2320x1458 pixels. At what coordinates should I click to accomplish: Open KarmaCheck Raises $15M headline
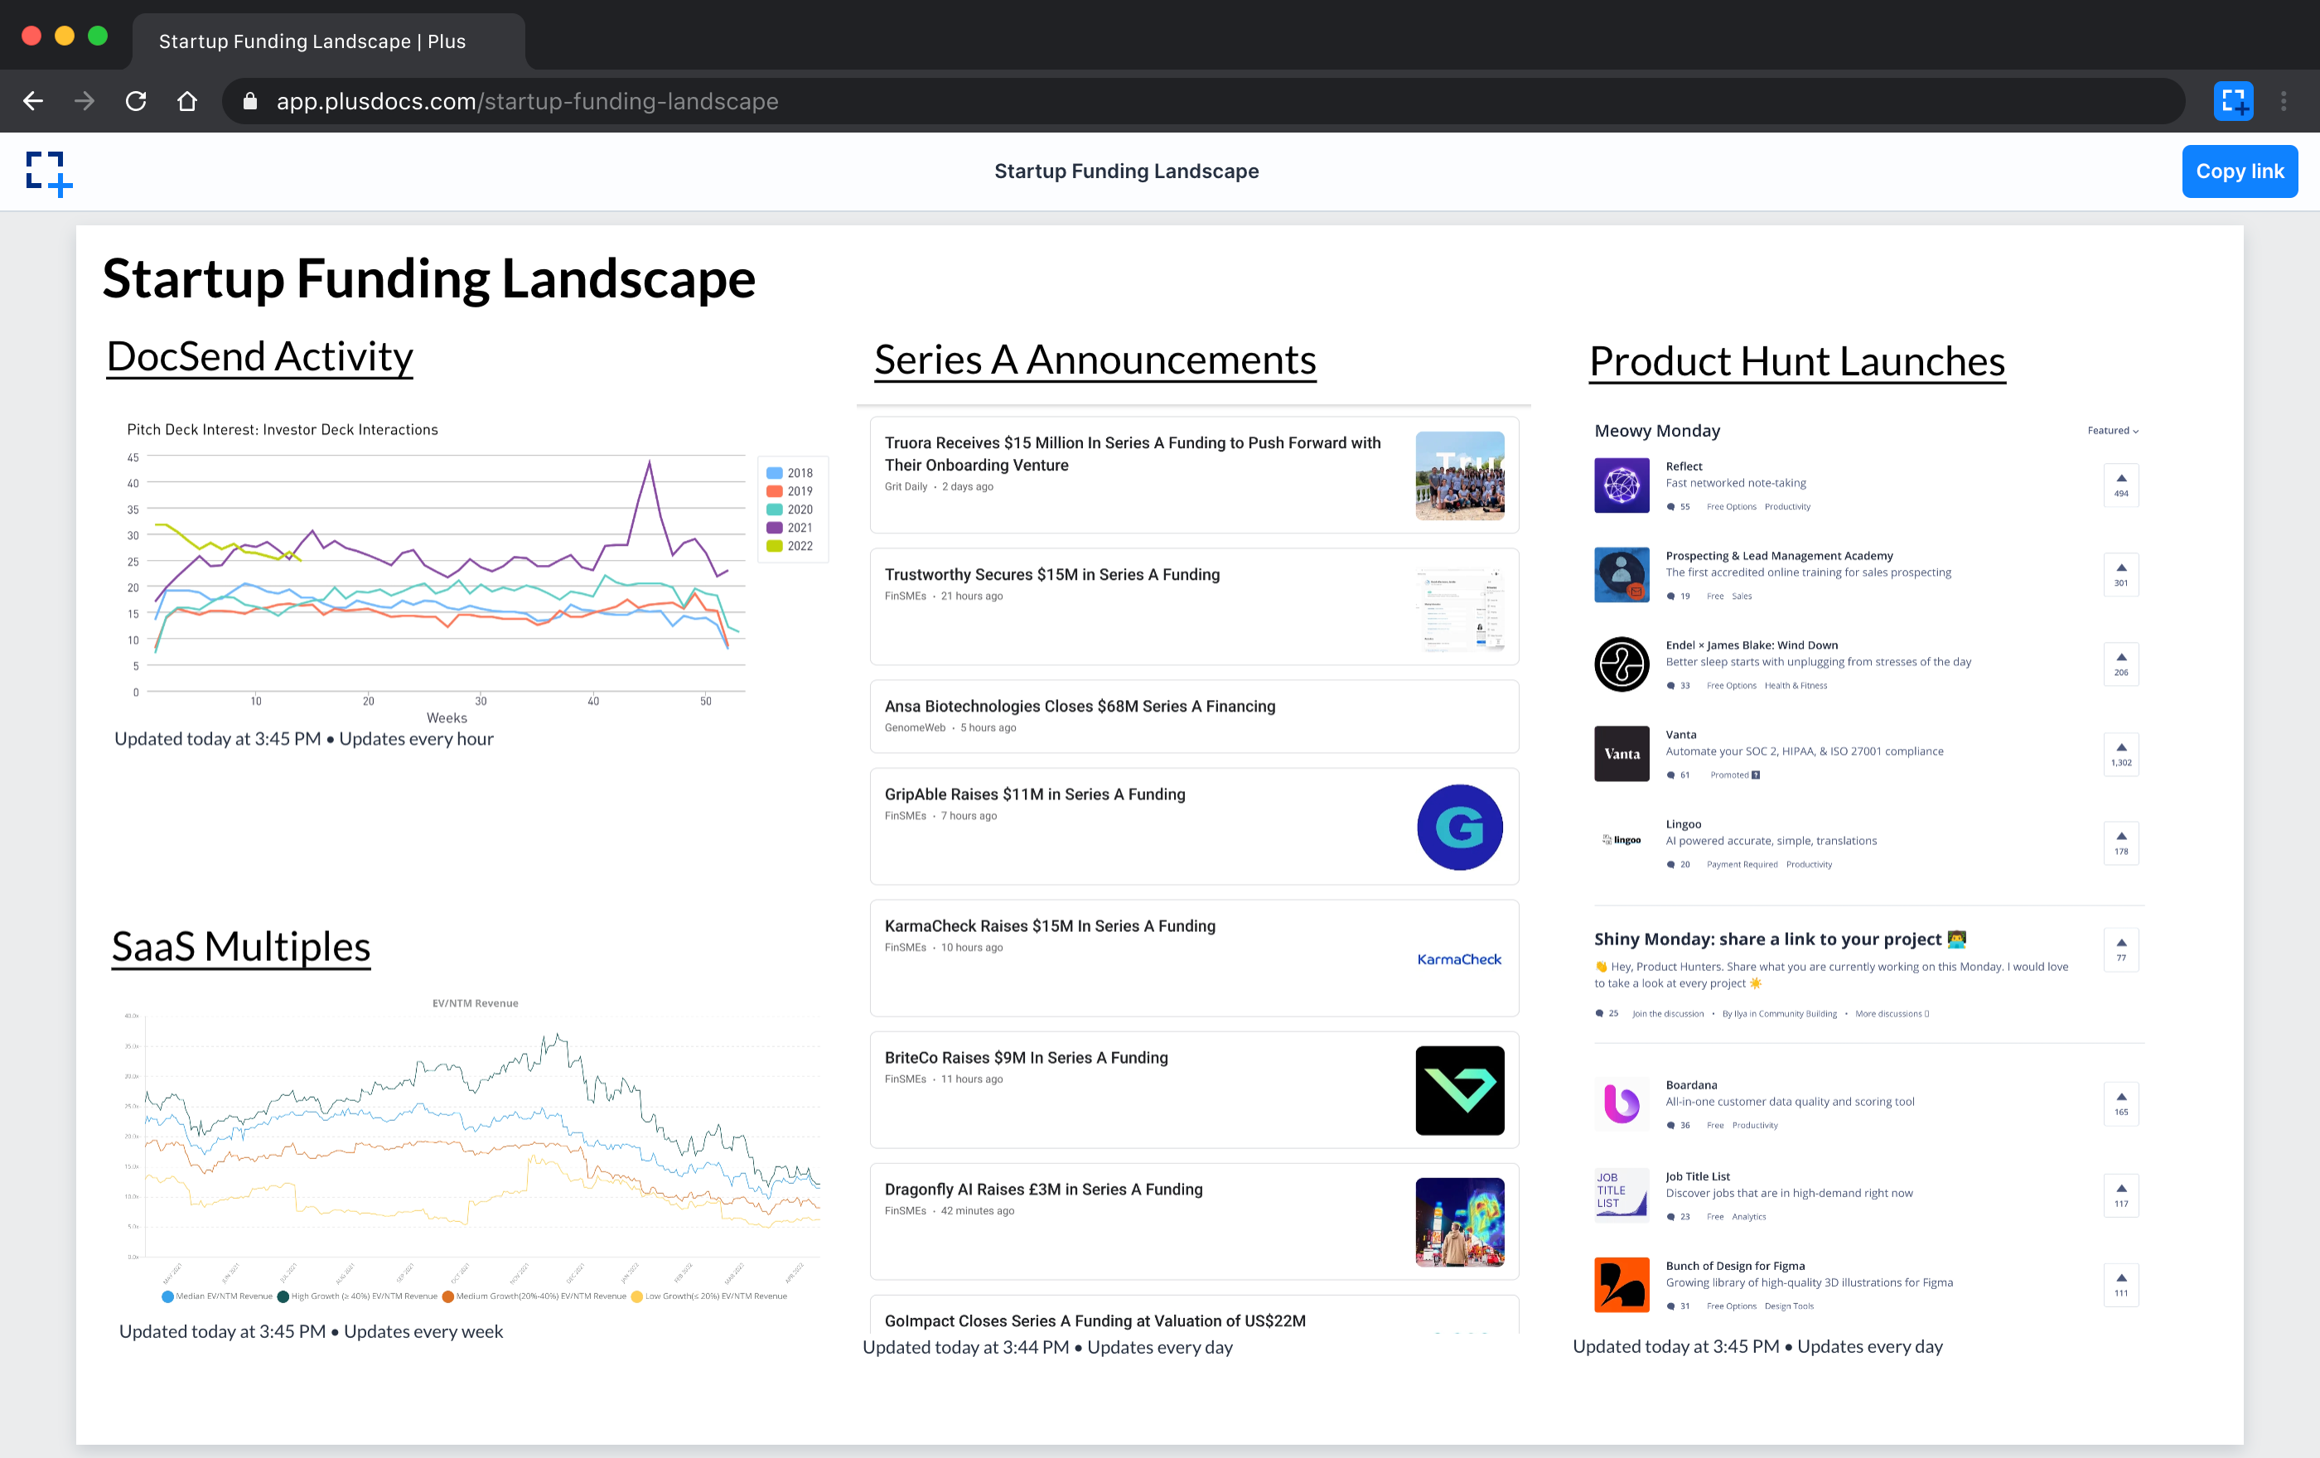pyautogui.click(x=1050, y=926)
